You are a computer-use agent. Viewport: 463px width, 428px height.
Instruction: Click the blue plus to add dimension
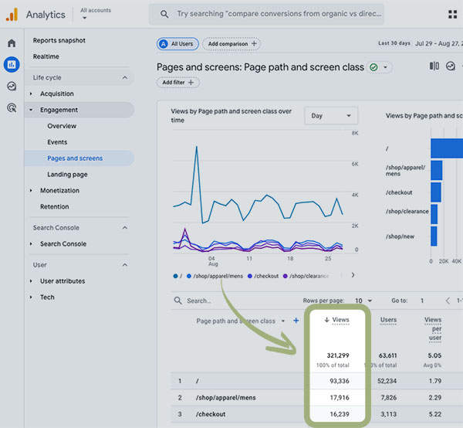(296, 321)
